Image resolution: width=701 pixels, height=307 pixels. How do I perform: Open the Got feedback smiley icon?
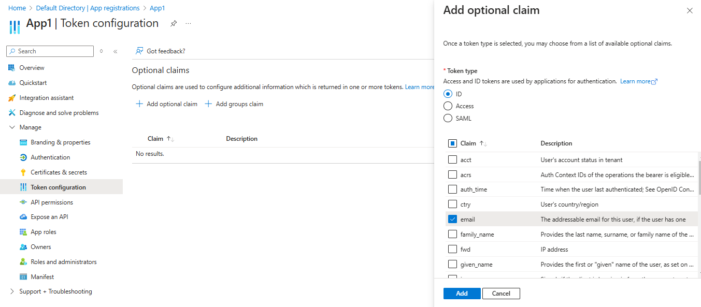pyautogui.click(x=139, y=51)
